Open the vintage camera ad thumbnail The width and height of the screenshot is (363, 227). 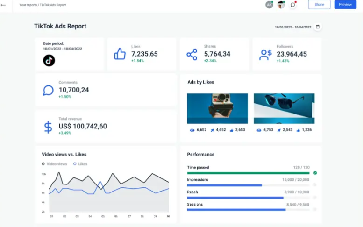click(217, 108)
